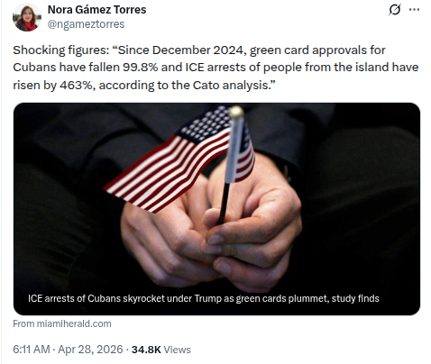This screenshot has width=431, height=364.
Task: Click the Shocking figures opening text
Action: 61,50
